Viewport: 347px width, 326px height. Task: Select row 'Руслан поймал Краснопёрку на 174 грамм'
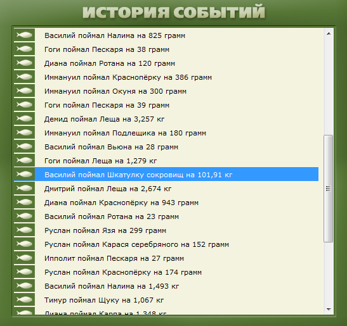click(166, 272)
